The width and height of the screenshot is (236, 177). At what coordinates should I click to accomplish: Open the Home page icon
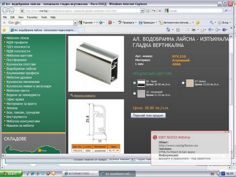pyautogui.click(x=168, y=30)
